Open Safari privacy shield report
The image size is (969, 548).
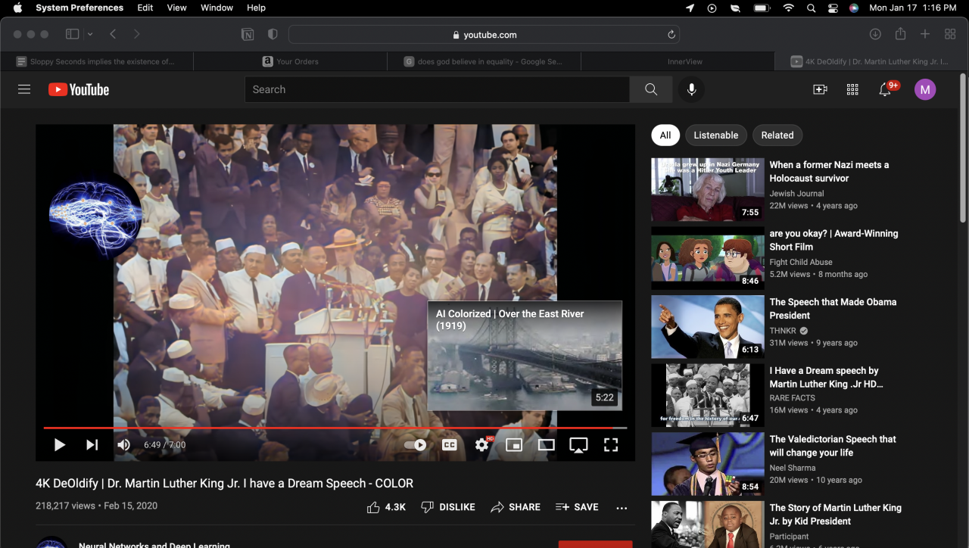273,34
